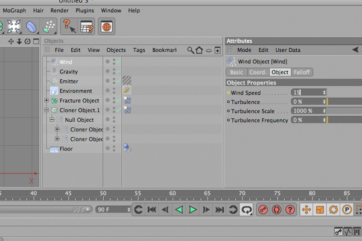
Task: Click the Turbulence Scale stepper arrows
Action: point(325,111)
